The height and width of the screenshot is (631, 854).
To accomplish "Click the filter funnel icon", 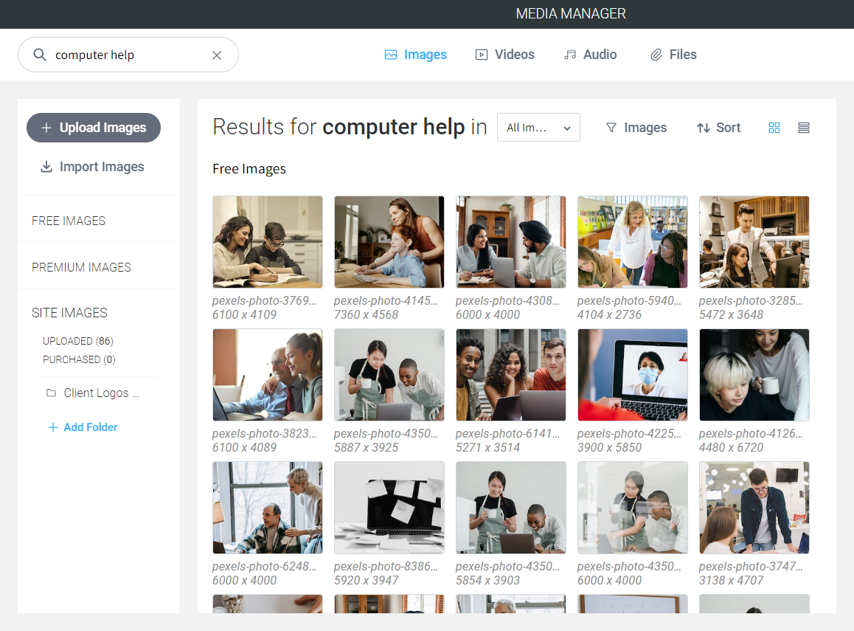I will click(x=611, y=128).
